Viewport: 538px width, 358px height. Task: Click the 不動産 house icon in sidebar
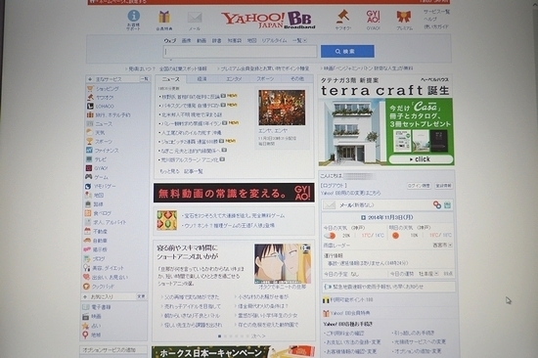87,232
